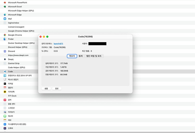Click the 메시지 icon
The width and height of the screenshot is (195, 133).
click(5, 116)
